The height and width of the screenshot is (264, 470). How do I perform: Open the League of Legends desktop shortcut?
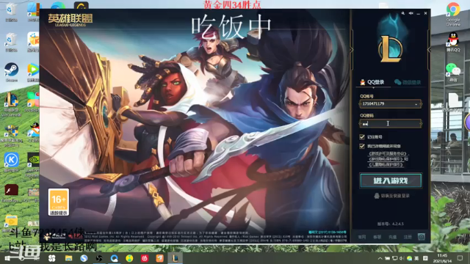[x=12, y=104]
